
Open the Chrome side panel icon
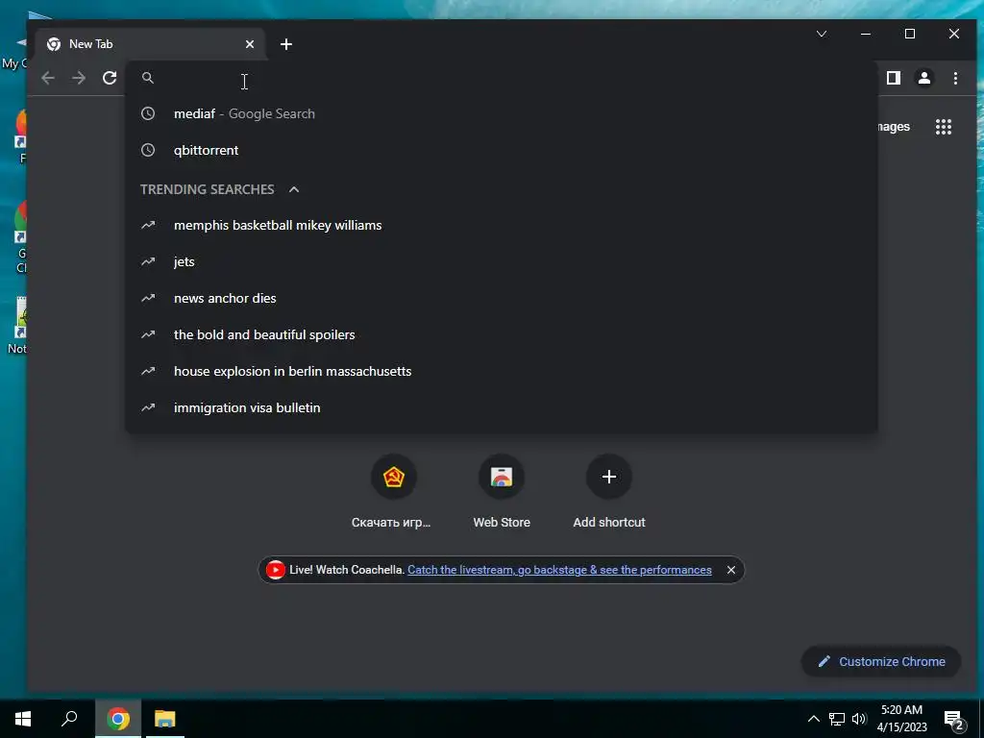(x=893, y=78)
